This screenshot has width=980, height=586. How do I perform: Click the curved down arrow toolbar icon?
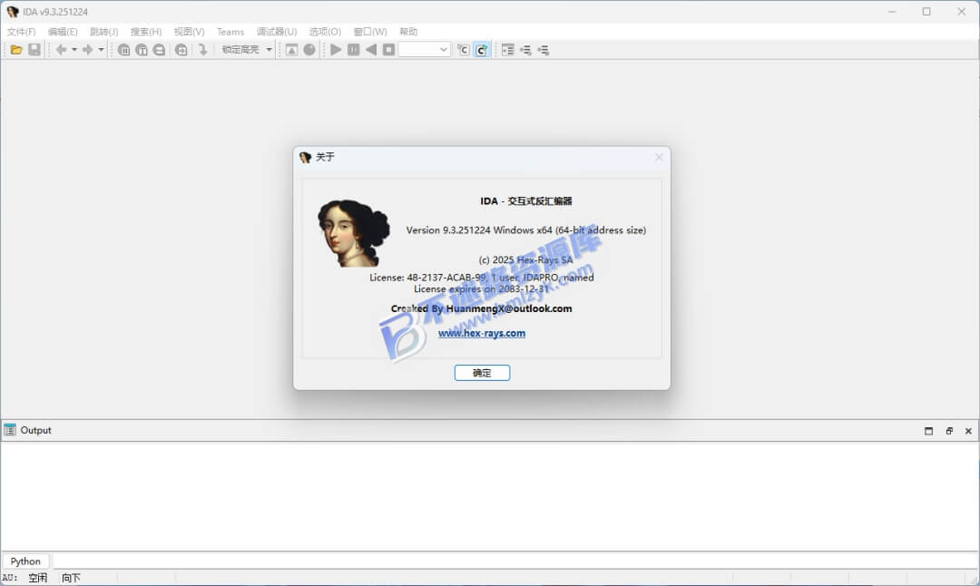[202, 50]
